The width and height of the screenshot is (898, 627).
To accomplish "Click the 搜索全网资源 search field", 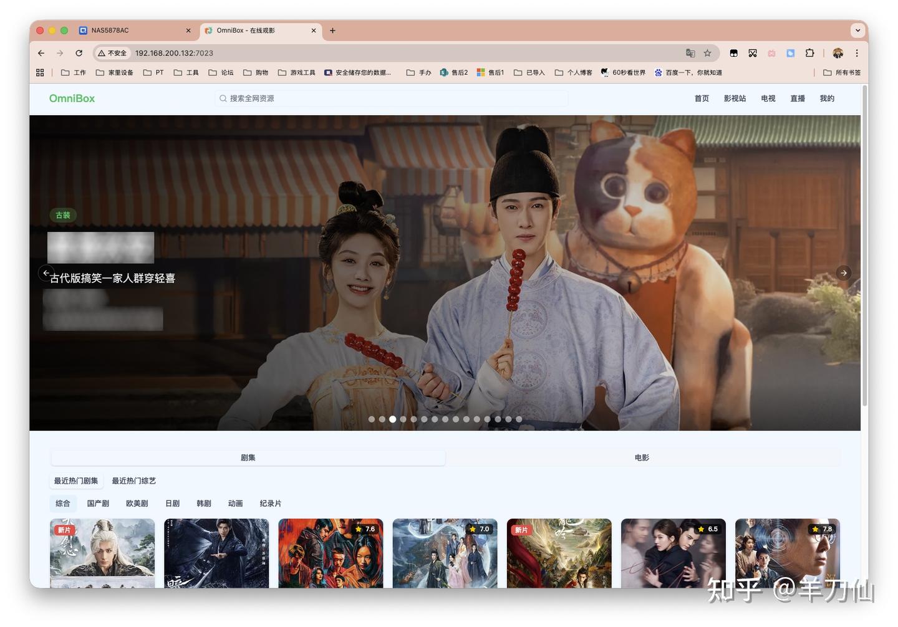I will point(393,98).
